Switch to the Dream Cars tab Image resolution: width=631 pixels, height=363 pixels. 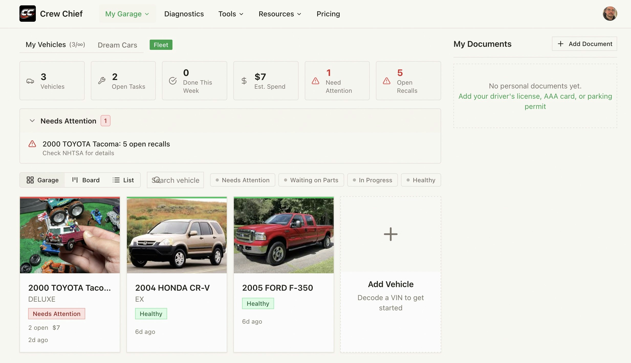[117, 45]
